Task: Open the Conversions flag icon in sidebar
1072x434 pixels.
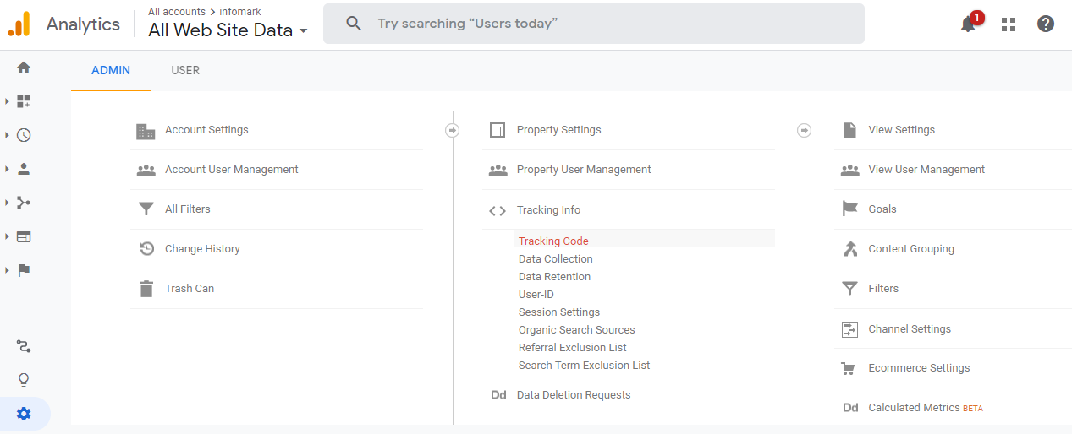Action: (x=24, y=270)
